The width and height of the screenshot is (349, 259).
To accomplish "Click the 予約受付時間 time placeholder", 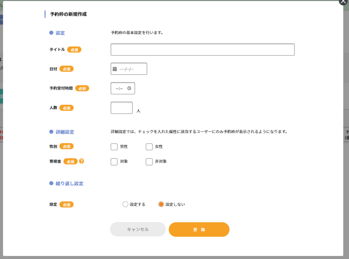I will click(119, 88).
